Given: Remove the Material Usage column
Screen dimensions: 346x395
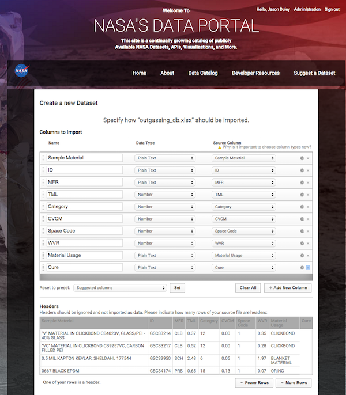Looking at the screenshot, I should point(308,256).
